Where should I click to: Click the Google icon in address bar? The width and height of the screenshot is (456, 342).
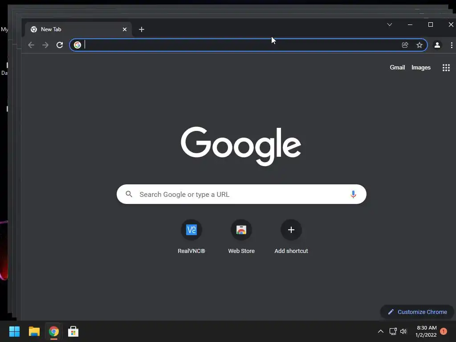pos(77,45)
